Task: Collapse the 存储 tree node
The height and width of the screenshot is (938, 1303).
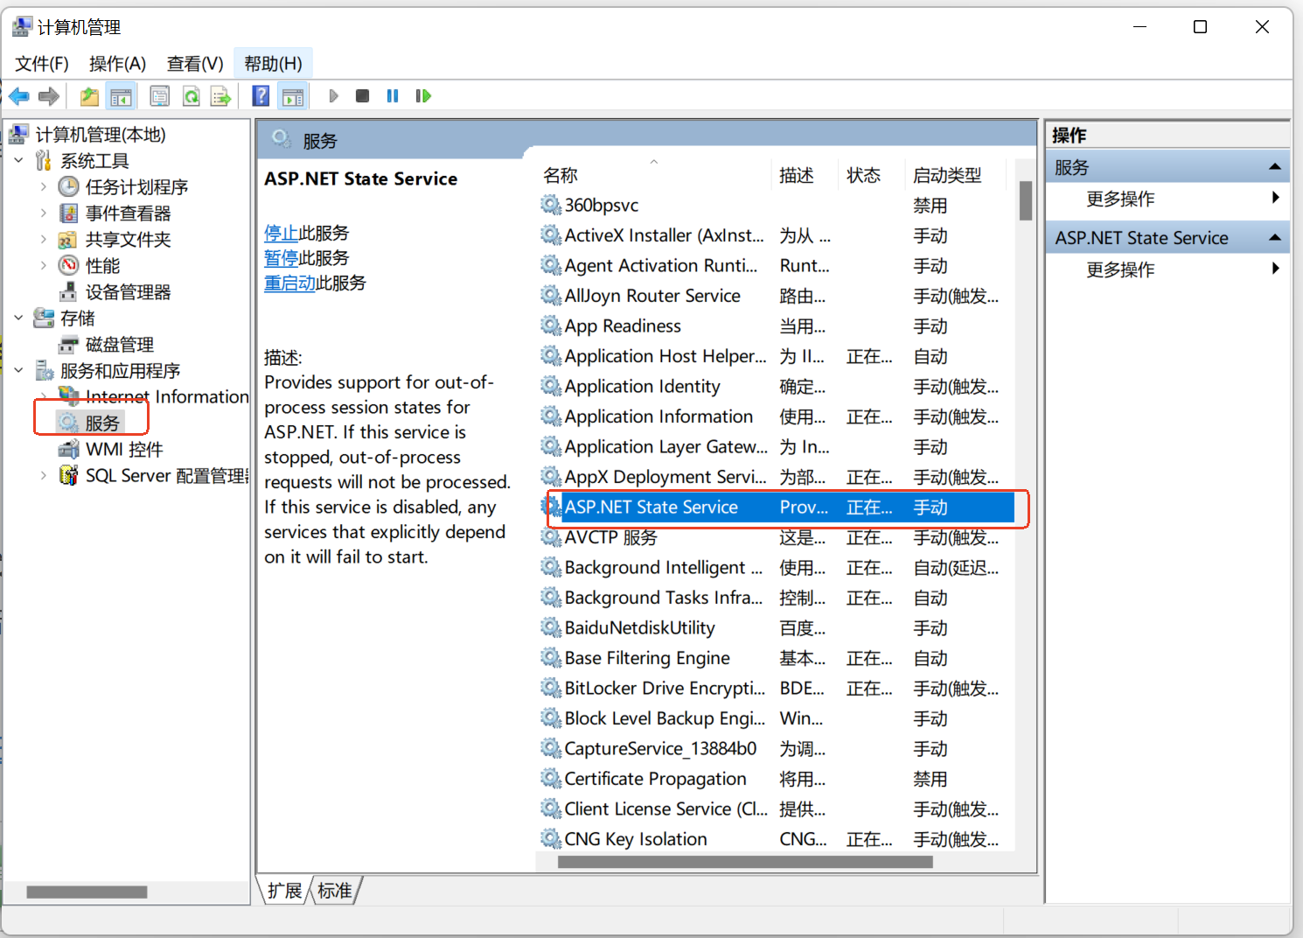Action: point(18,318)
